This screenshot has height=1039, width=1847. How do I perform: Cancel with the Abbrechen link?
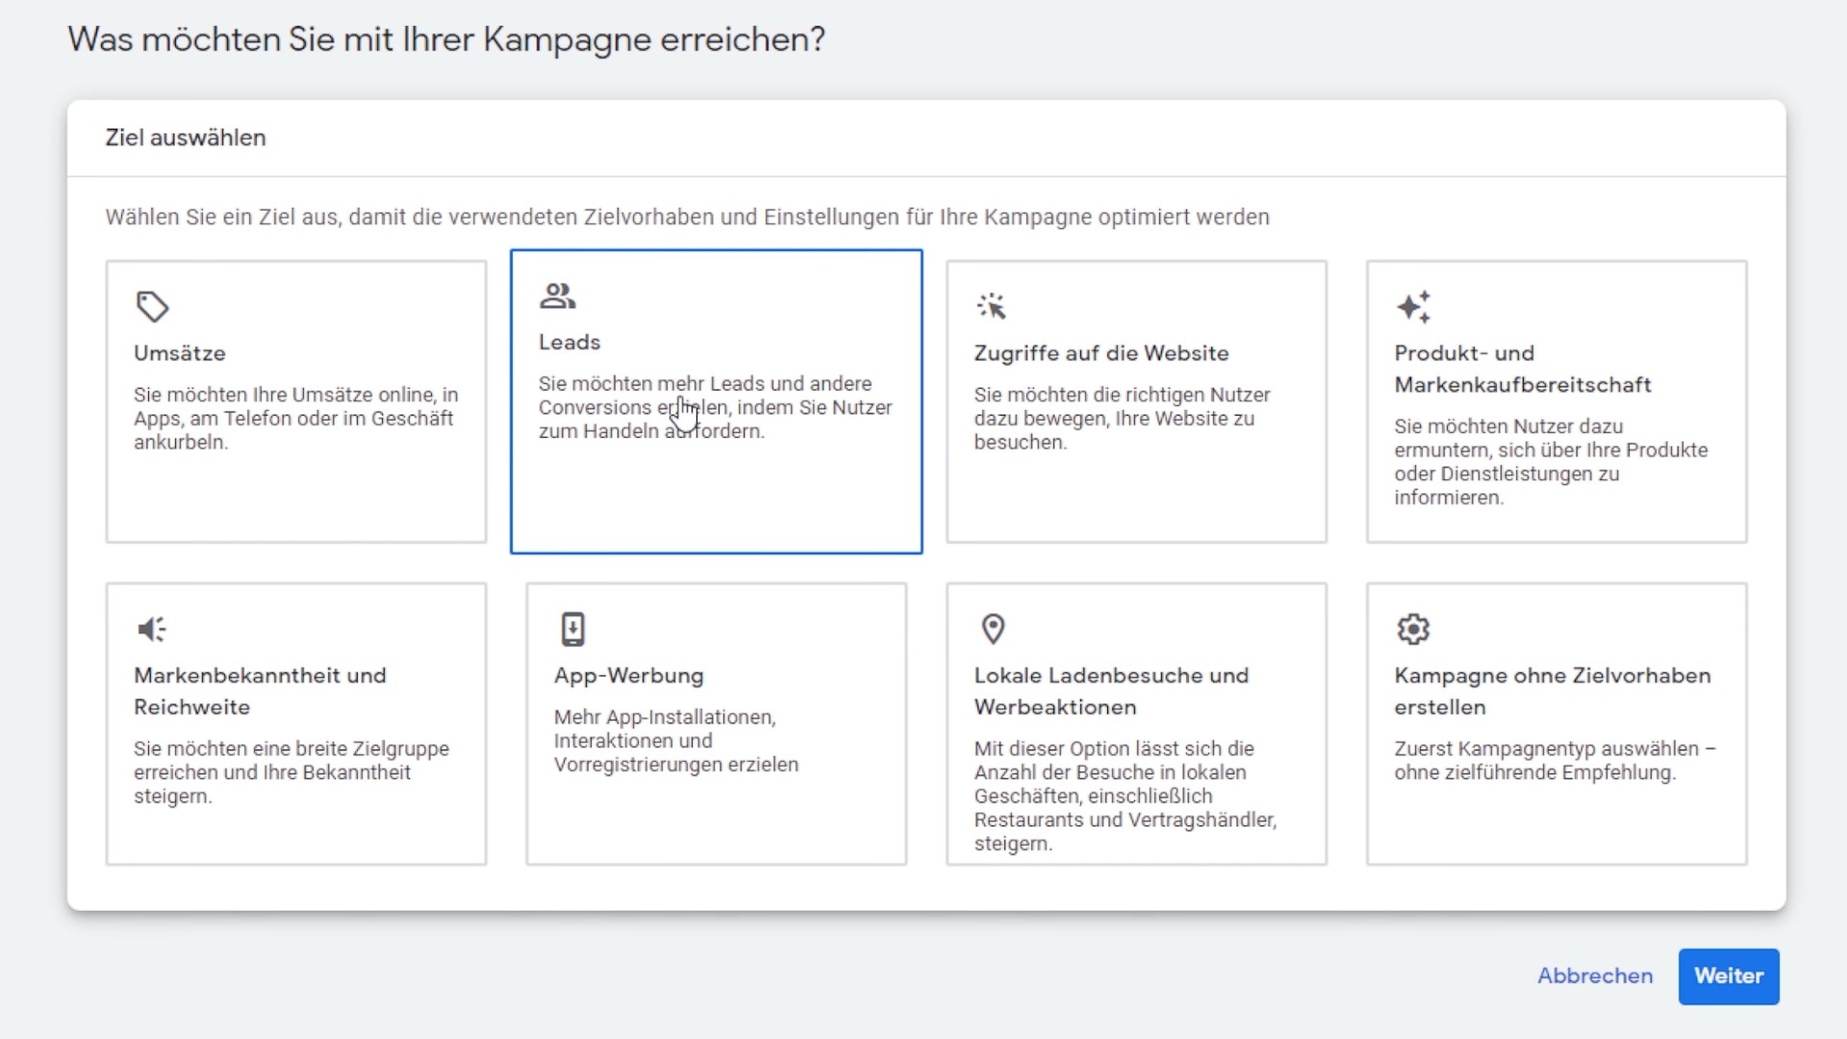(x=1595, y=976)
